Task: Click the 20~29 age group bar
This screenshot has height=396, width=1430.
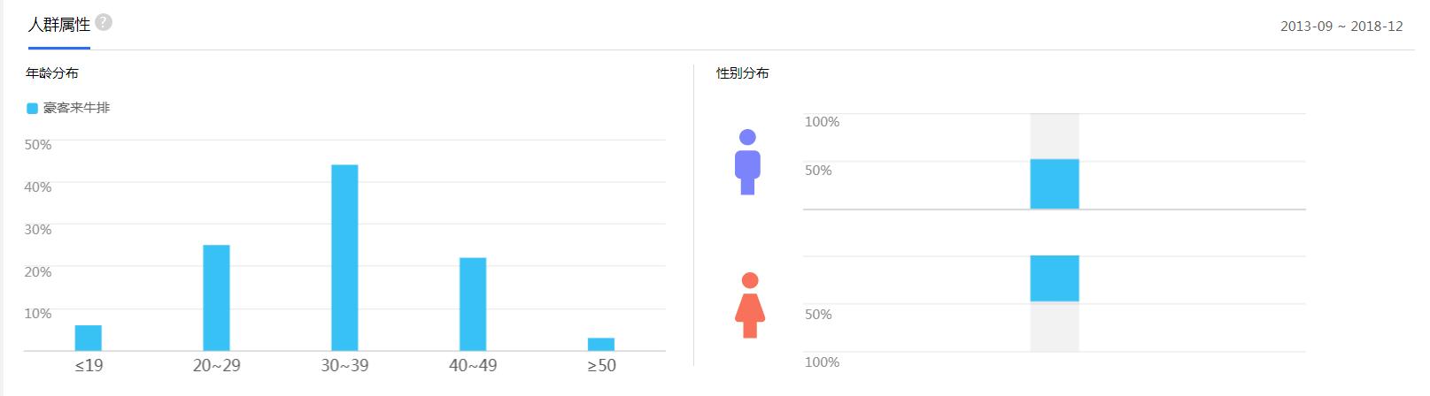Action: [x=216, y=298]
